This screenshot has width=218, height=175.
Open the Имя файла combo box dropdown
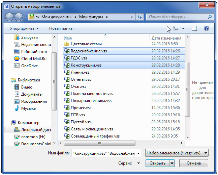click(138, 153)
